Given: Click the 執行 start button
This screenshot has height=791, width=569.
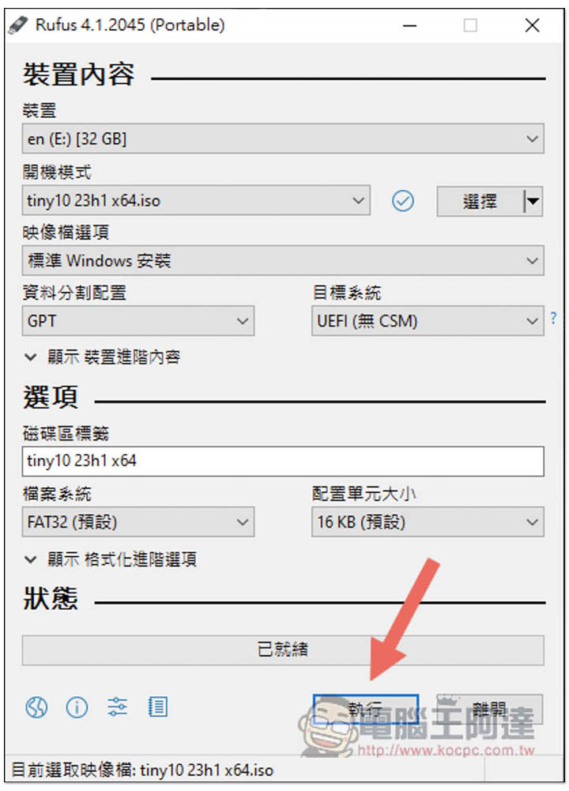Looking at the screenshot, I should [365, 710].
